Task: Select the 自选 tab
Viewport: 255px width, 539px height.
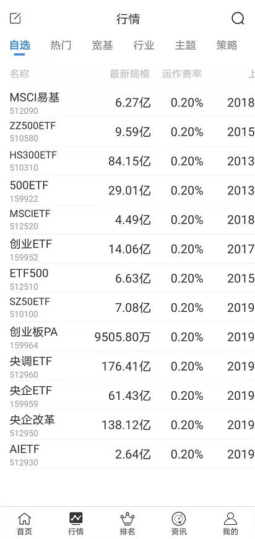Action: pos(20,45)
